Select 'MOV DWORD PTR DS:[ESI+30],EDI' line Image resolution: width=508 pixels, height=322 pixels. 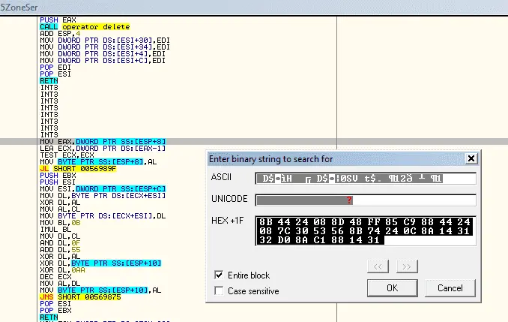tap(105, 41)
